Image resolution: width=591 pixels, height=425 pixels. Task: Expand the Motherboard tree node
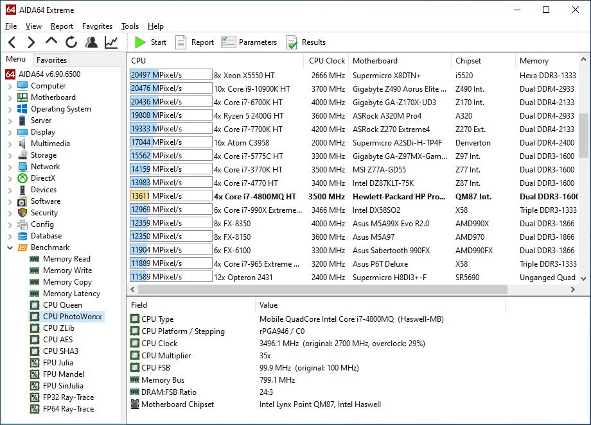point(10,98)
